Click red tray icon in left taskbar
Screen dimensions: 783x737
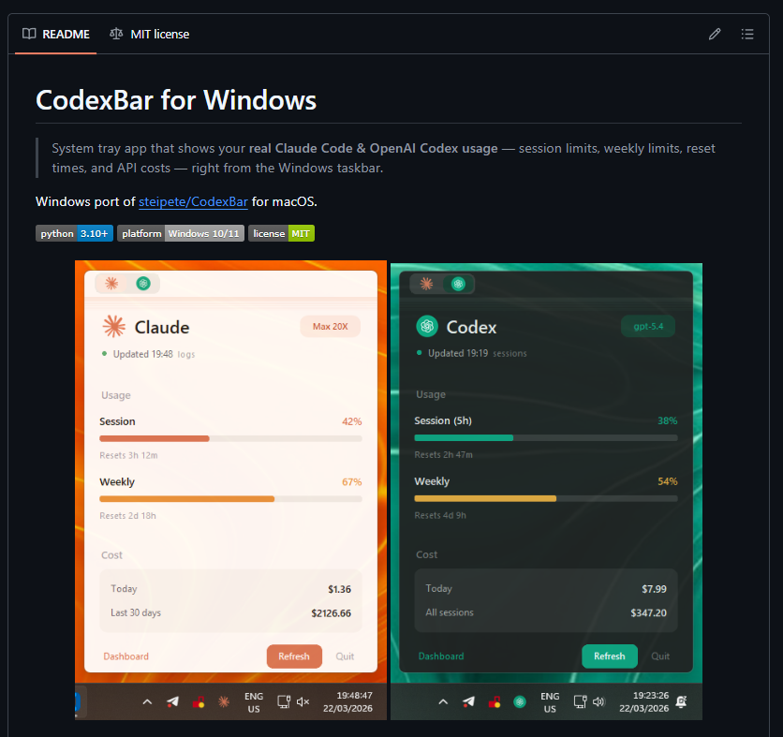[199, 702]
